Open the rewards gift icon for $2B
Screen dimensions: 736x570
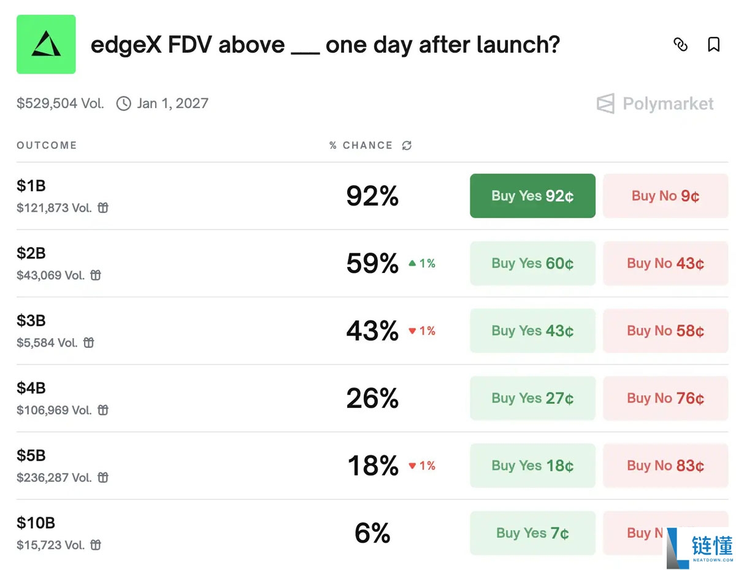coord(96,275)
